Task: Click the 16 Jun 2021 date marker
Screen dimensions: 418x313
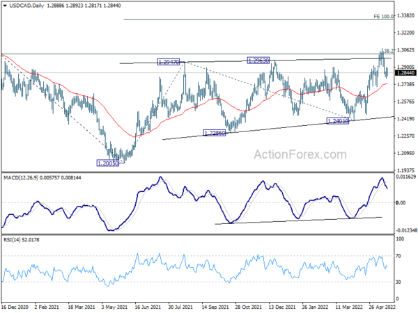Action: click(148, 307)
